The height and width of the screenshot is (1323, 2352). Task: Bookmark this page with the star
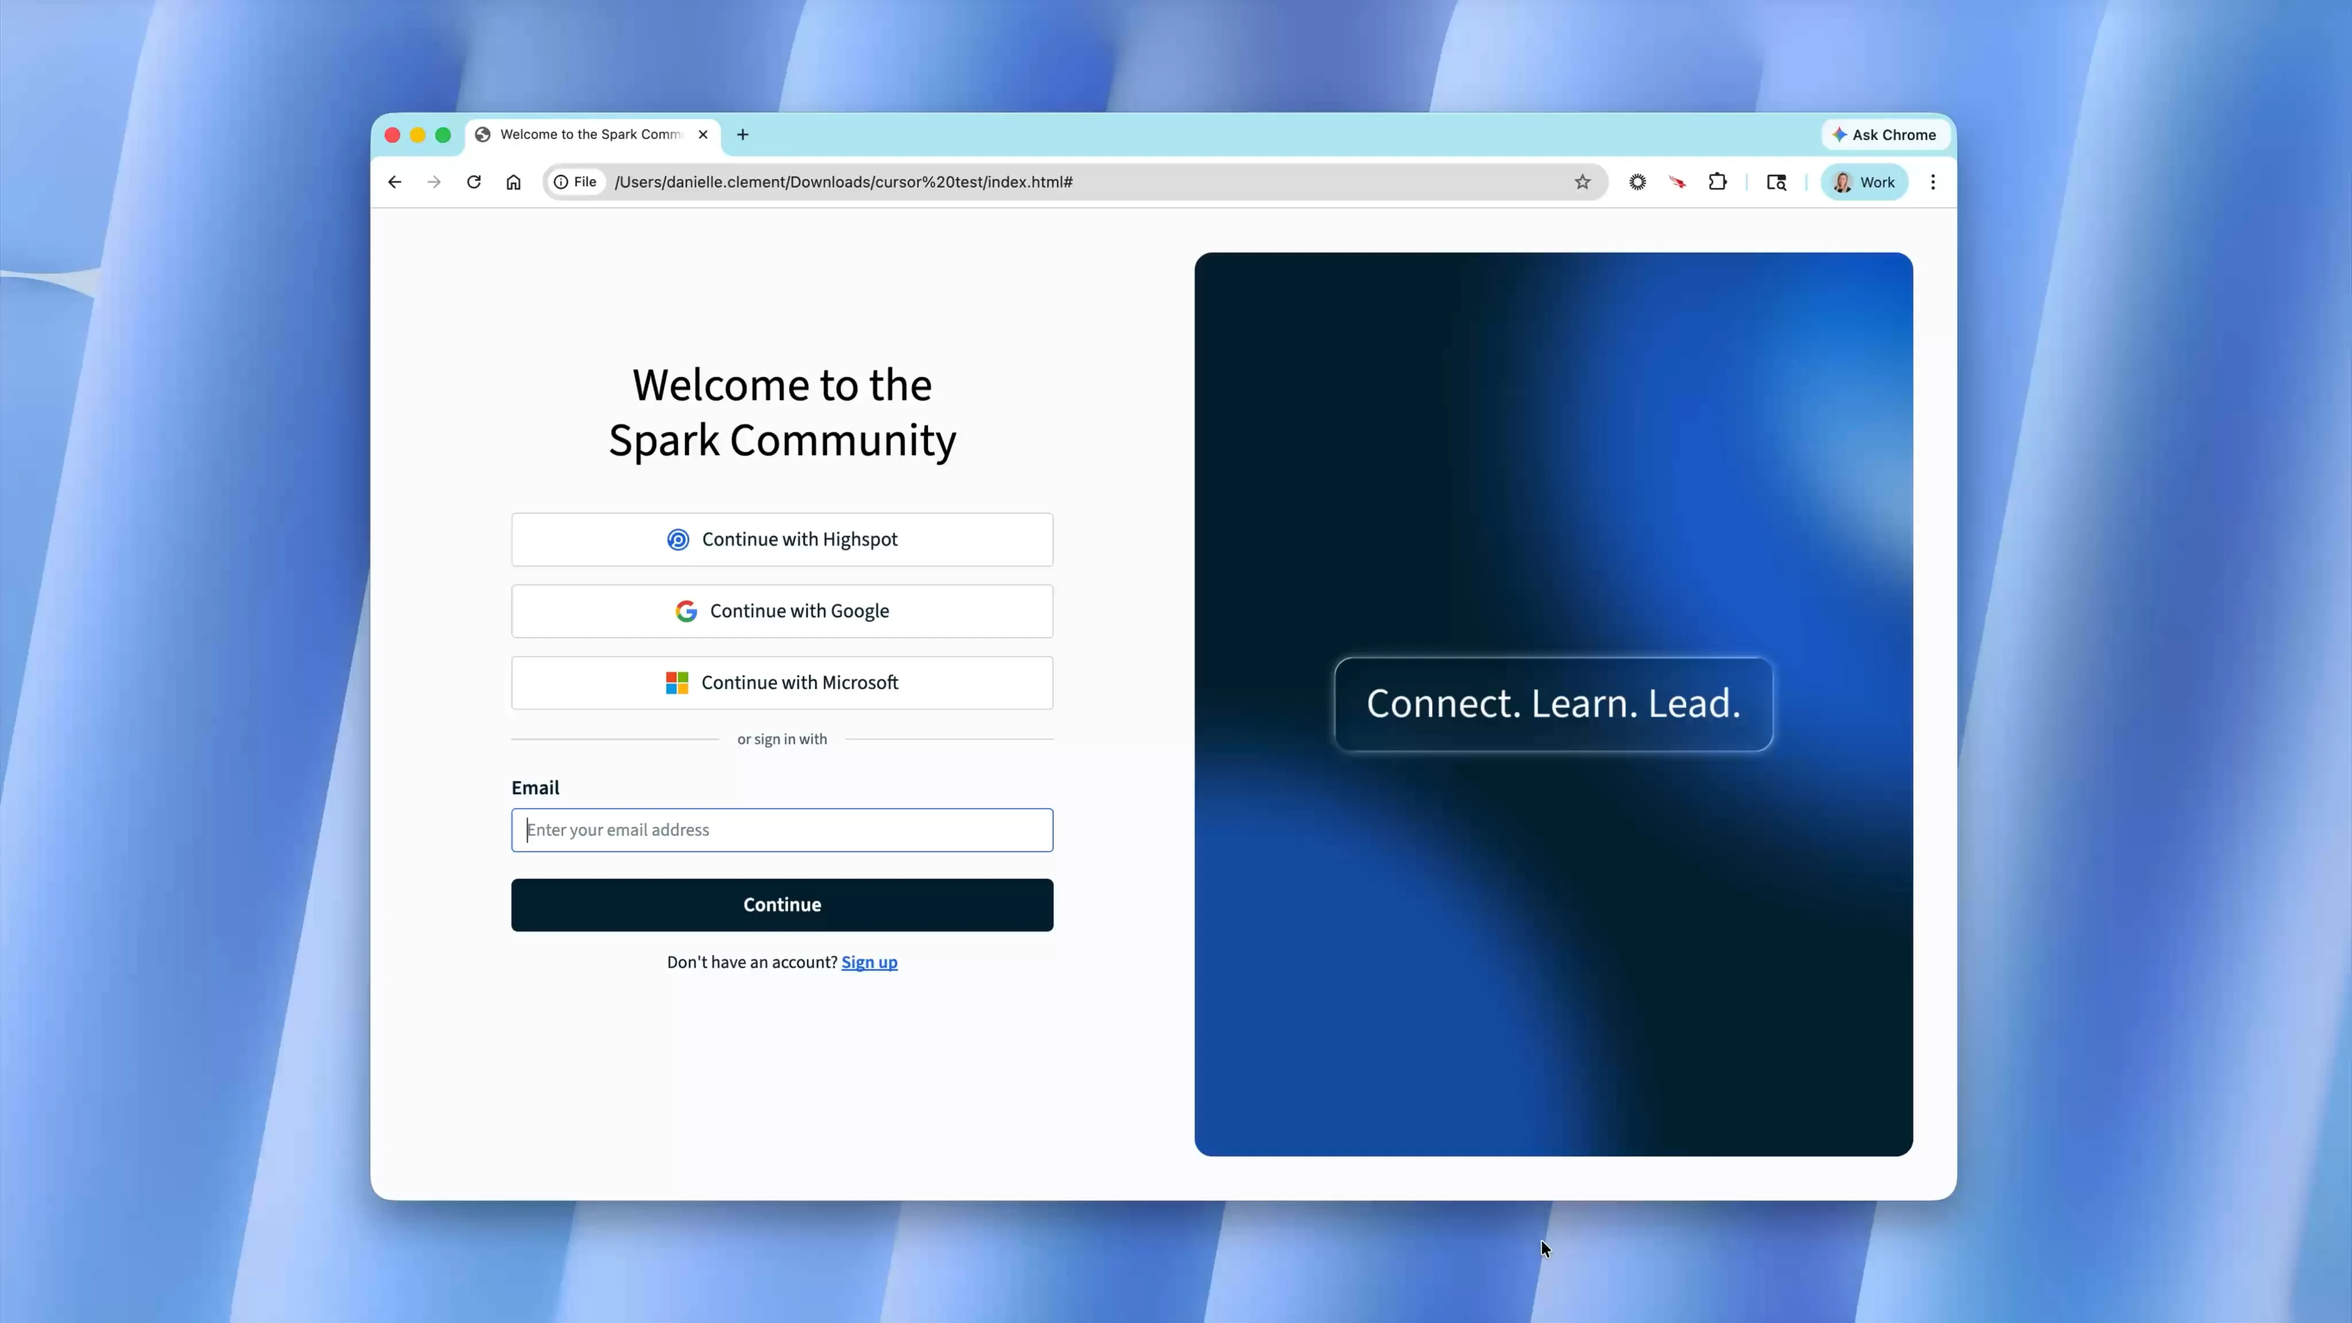(x=1583, y=181)
